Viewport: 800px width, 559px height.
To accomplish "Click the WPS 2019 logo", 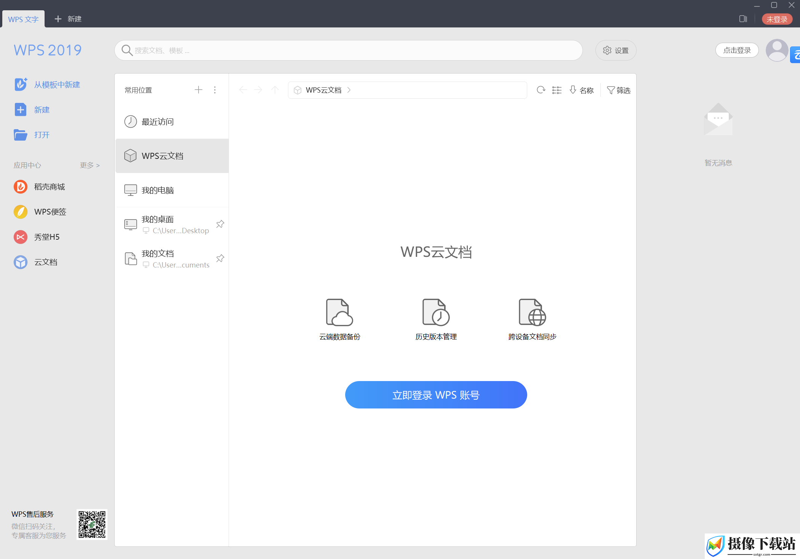I will (48, 50).
